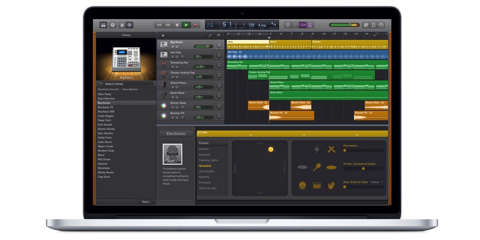Open the 4/4 time signature selector
This screenshot has height=240, width=480.
(274, 24)
